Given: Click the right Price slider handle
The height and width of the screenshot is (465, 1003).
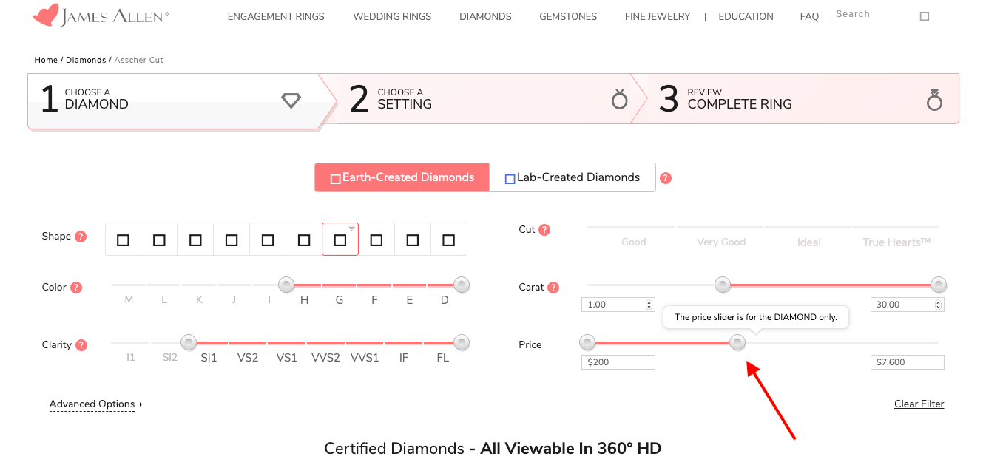Looking at the screenshot, I should coord(737,342).
